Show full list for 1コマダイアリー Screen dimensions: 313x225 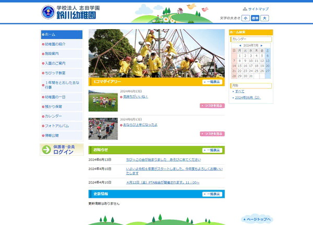(212, 82)
